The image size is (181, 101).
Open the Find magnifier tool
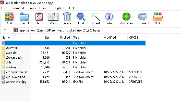tap(81, 17)
